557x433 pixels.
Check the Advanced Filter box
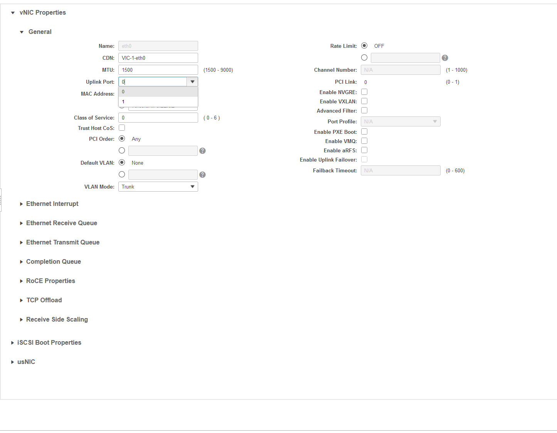(364, 110)
